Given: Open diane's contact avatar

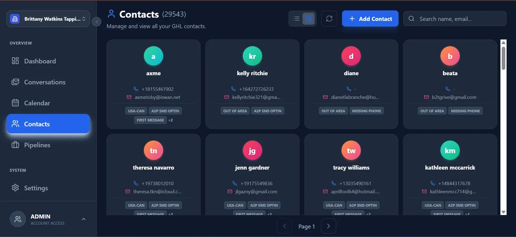Looking at the screenshot, I should pos(351,56).
